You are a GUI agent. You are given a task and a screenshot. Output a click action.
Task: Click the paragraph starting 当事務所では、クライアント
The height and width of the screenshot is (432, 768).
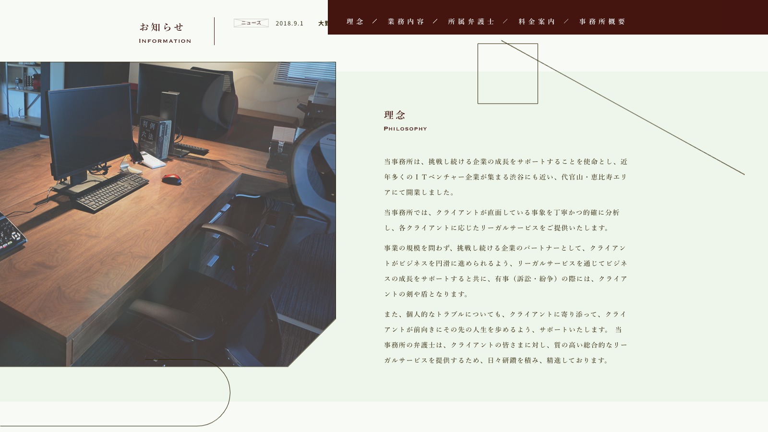pos(502,220)
